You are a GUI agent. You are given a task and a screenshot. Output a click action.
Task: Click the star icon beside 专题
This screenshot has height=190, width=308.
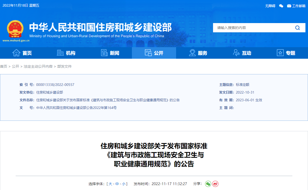pyautogui.click(x=280, y=53)
